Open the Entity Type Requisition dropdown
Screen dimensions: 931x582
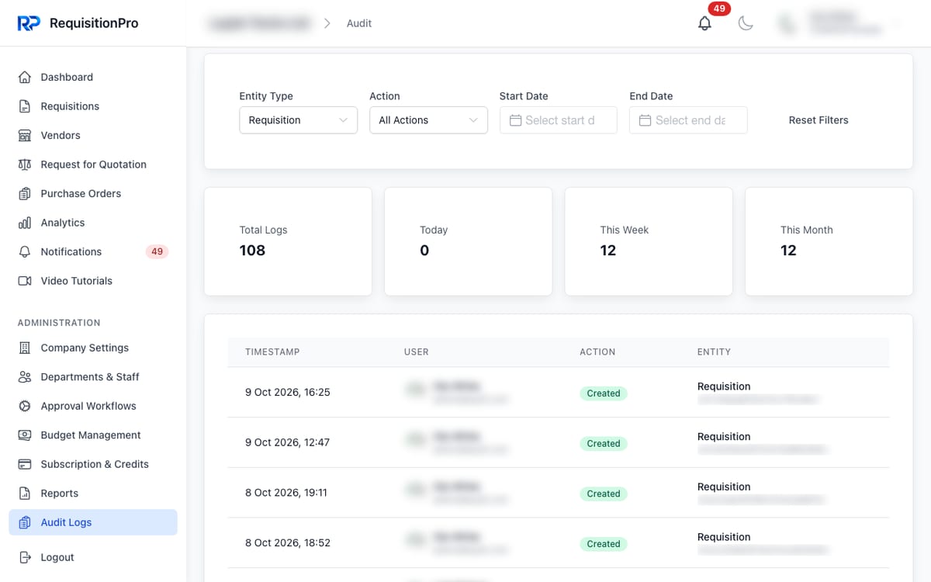tap(298, 120)
